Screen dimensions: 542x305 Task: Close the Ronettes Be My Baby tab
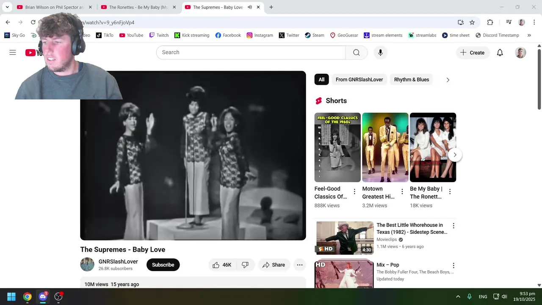[174, 7]
